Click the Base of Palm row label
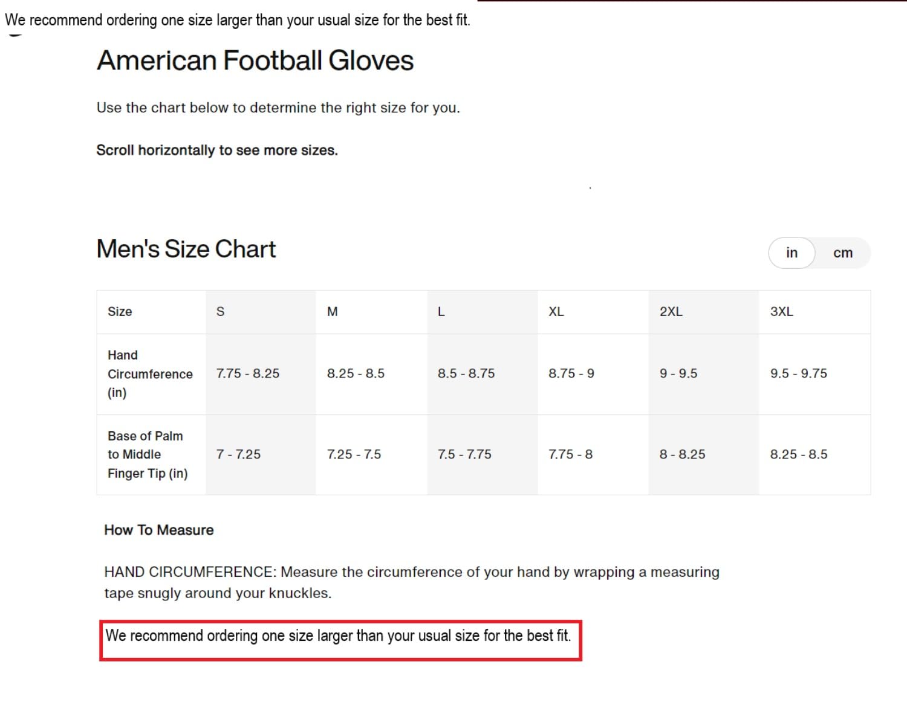907x708 pixels. pos(148,454)
